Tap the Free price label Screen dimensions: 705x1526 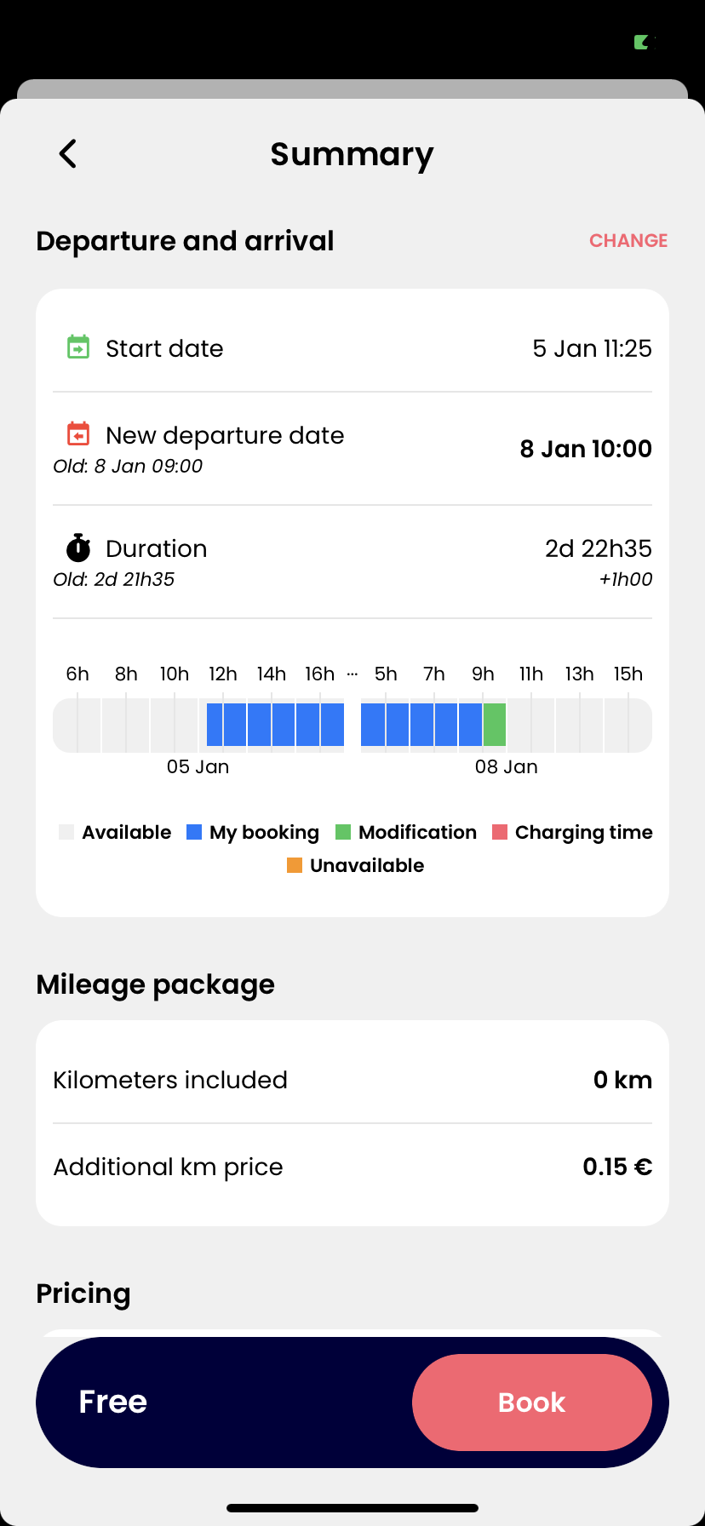pos(113,1402)
